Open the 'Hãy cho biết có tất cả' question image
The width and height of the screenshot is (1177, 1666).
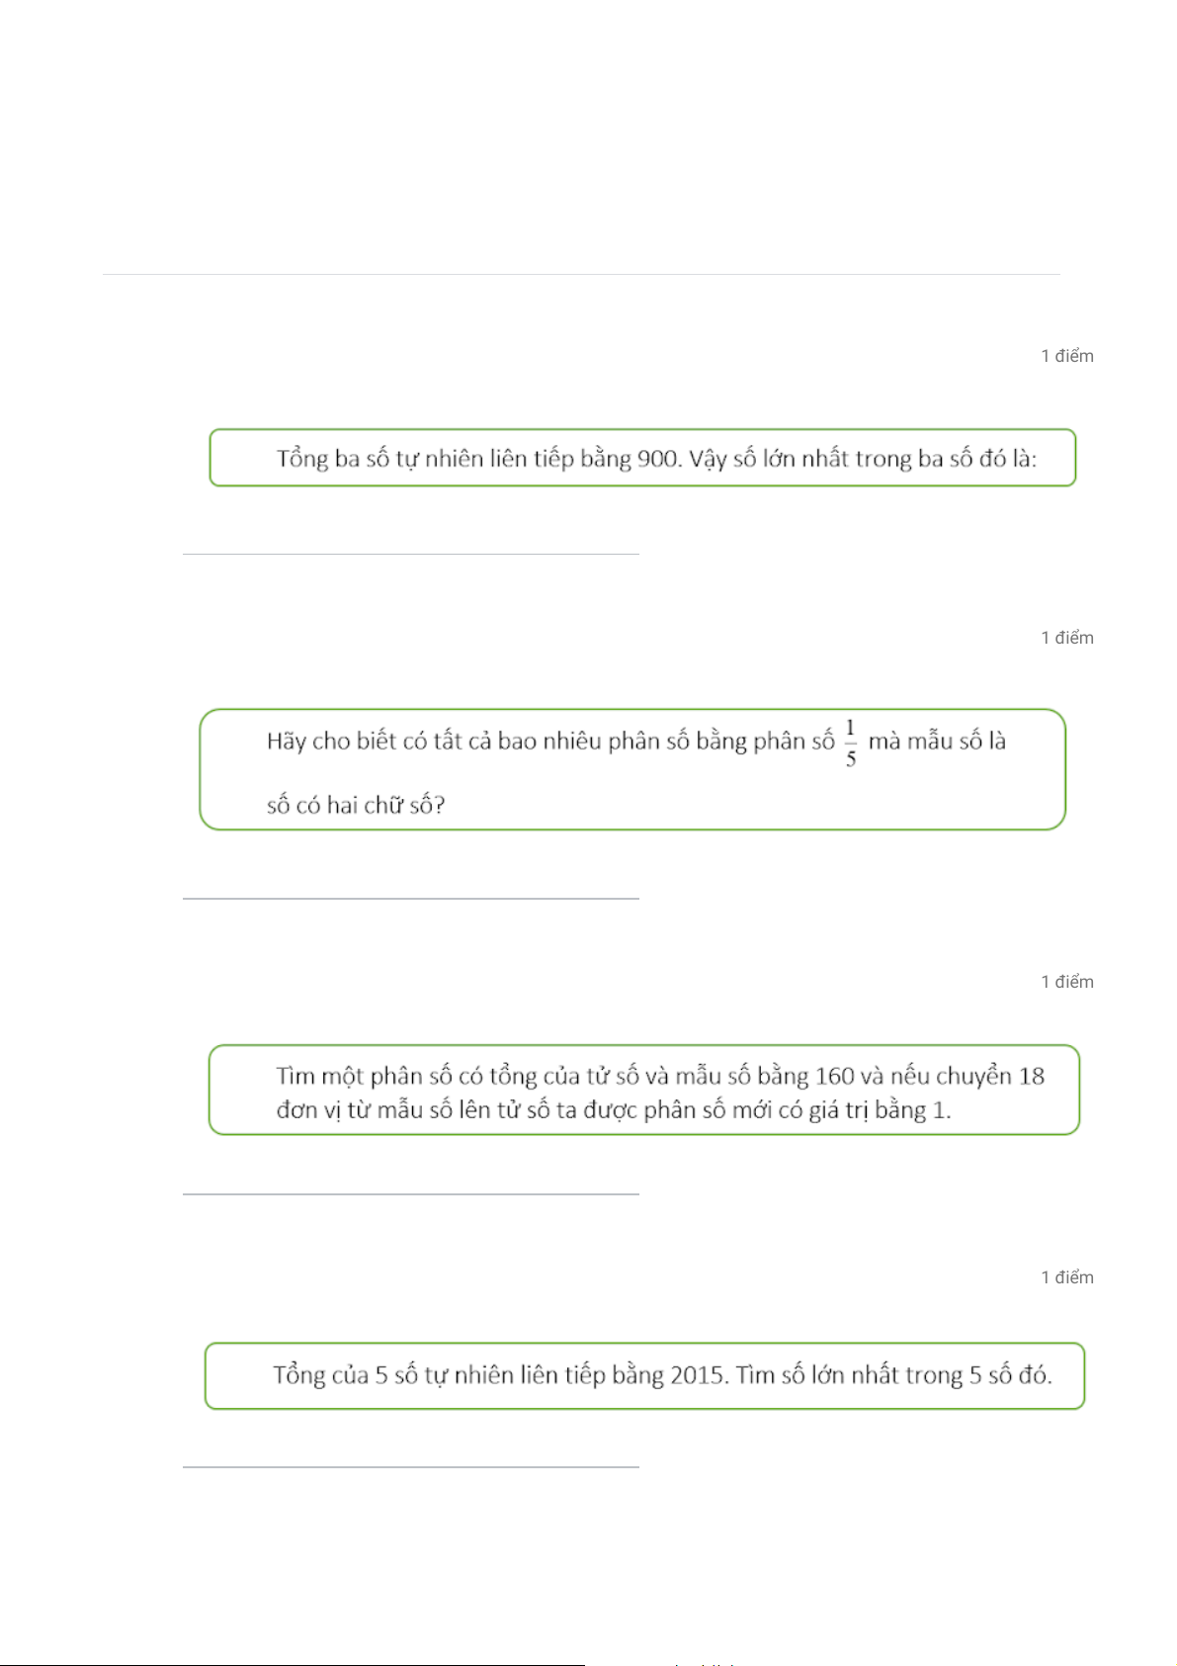[632, 769]
